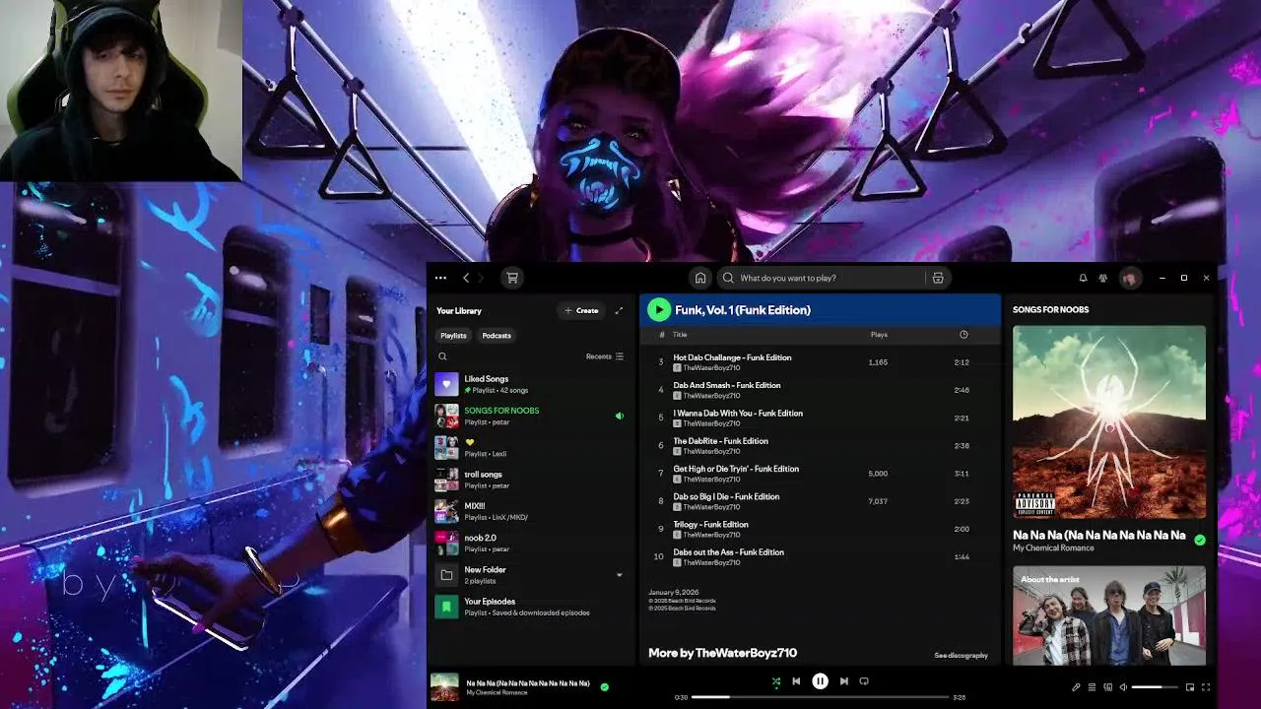Open the SONGS FOR NOOBS panel header

coord(1050,310)
